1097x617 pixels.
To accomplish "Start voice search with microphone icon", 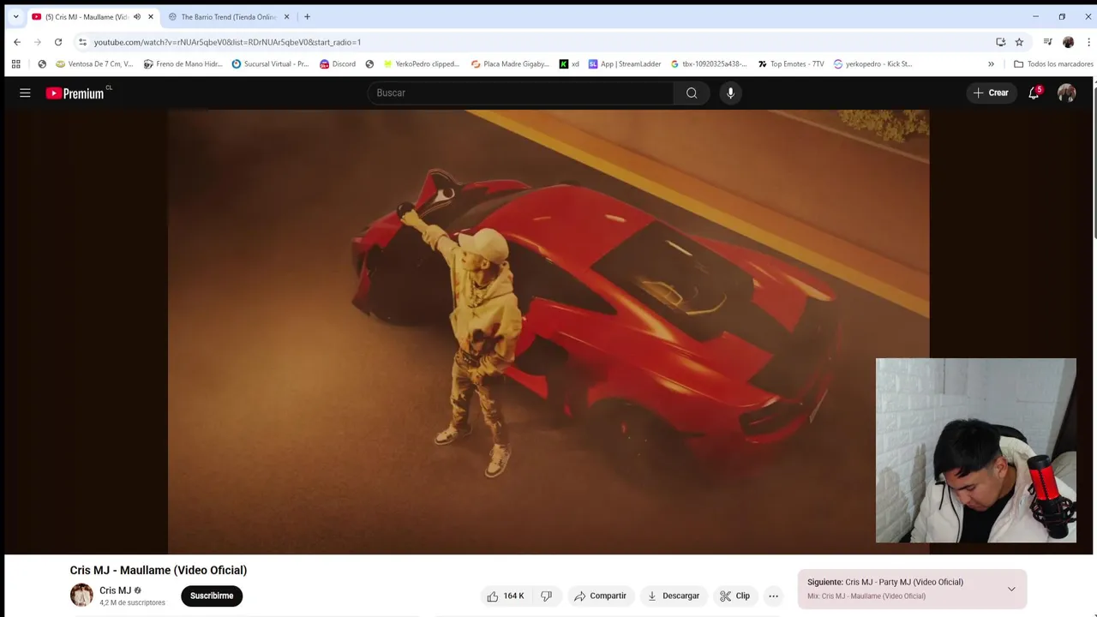I will (730, 93).
